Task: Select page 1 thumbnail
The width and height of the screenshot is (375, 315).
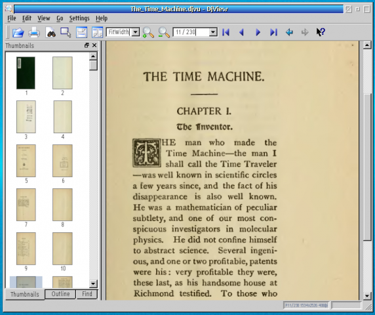Action: coord(26,73)
